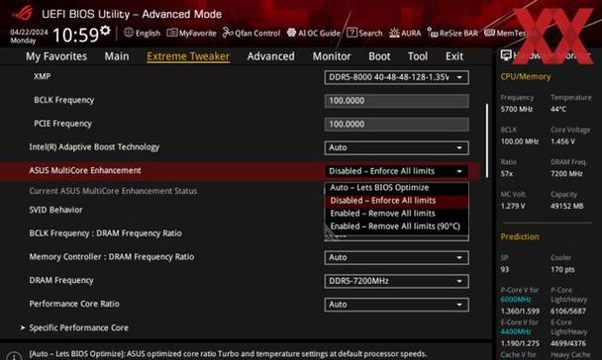Open ASUS MultiCore Enhancement dropdown

pos(397,171)
